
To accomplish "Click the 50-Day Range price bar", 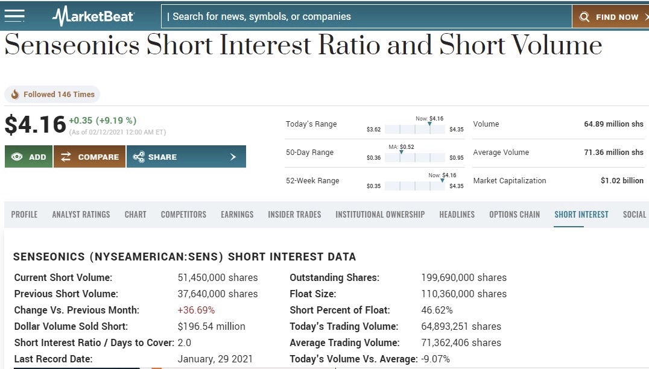I will [415, 157].
